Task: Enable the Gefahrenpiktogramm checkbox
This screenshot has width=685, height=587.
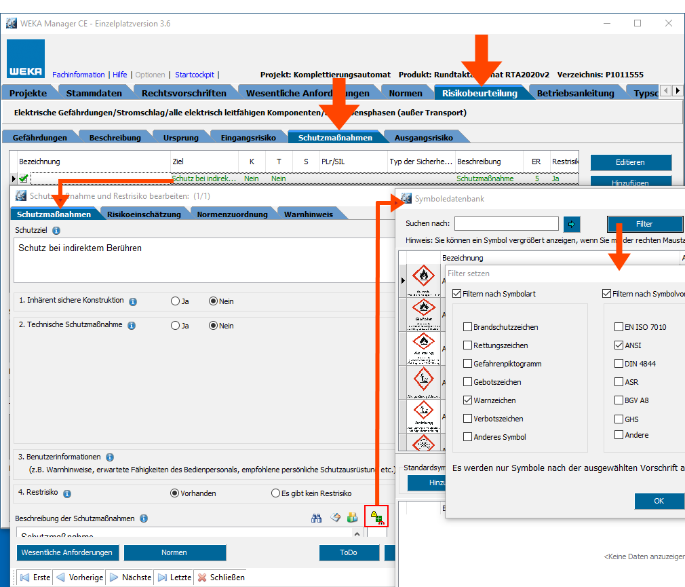Action: click(x=467, y=364)
